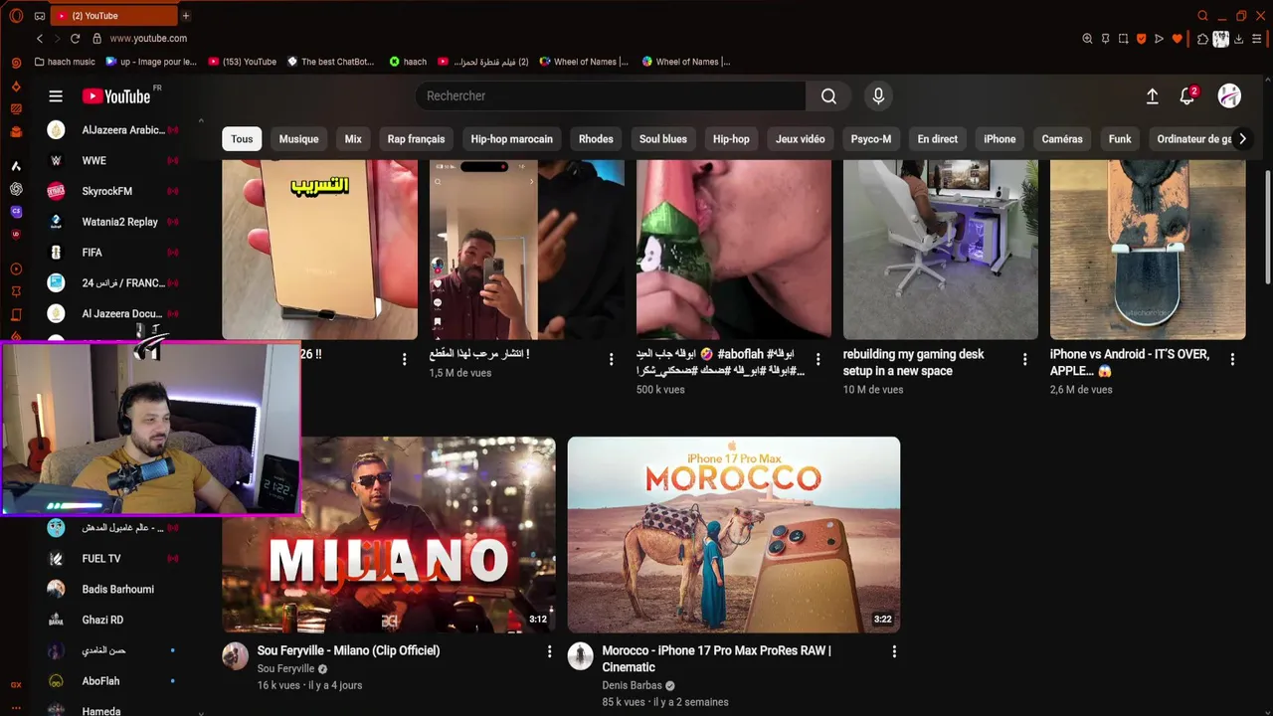Open options for Sou Feryville Milano video
This screenshot has width=1273, height=716.
point(549,651)
